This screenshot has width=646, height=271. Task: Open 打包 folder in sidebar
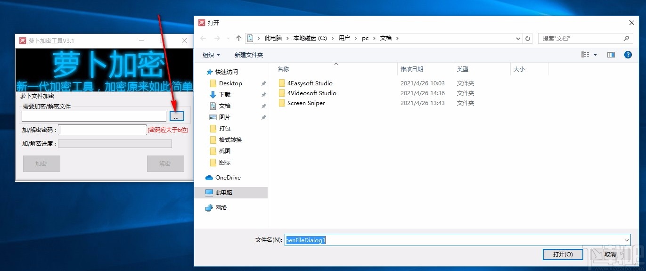tap(225, 128)
